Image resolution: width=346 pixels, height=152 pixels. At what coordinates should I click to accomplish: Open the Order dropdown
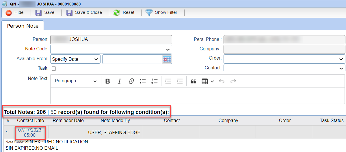[x=284, y=59]
